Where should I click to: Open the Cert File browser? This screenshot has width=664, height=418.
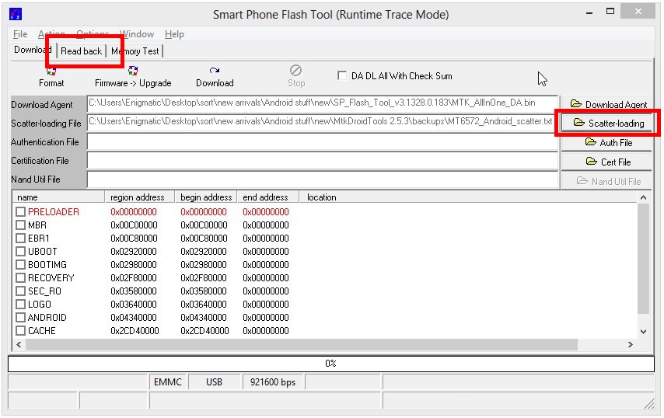(606, 162)
